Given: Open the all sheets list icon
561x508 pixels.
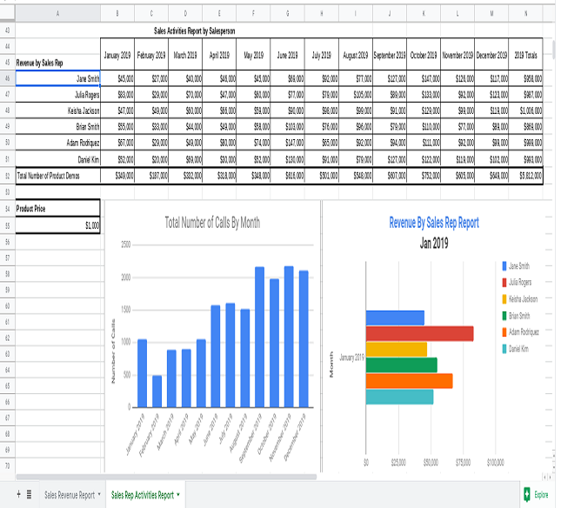Looking at the screenshot, I should click(x=29, y=494).
